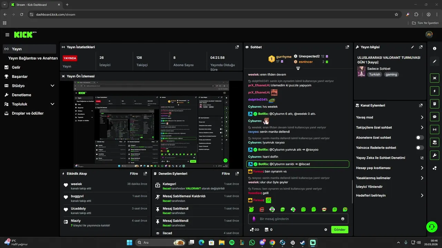
Task: Open Yayın Bağlantısı ve Anahtarı page
Action: [x=33, y=58]
